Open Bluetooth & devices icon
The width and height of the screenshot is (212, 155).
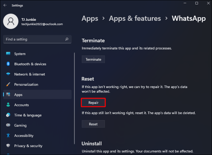[x=8, y=64]
